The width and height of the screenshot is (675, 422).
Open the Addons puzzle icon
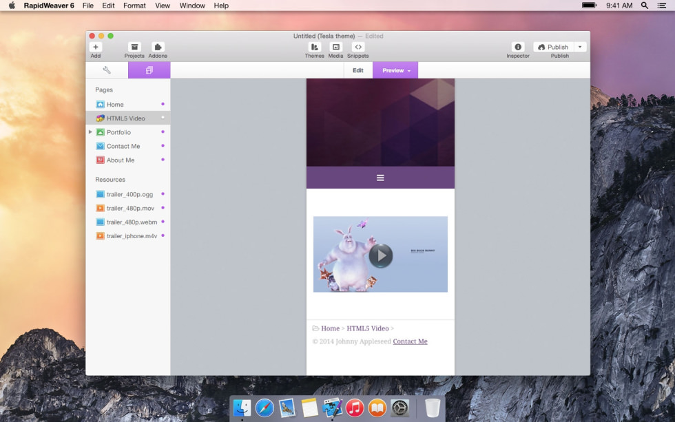(158, 47)
